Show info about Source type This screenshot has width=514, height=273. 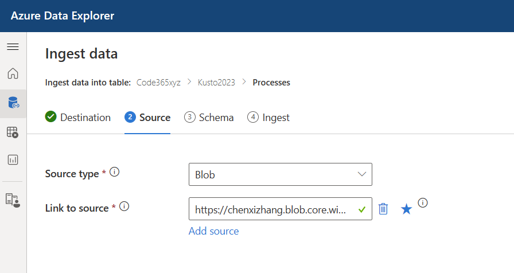pos(114,171)
